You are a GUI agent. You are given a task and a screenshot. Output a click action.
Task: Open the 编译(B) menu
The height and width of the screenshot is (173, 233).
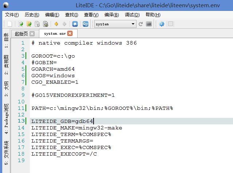[x=112, y=15]
